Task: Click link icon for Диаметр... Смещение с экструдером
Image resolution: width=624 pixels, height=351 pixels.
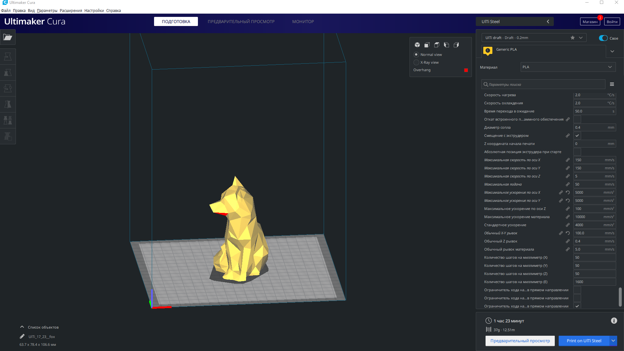Action: tap(568, 136)
